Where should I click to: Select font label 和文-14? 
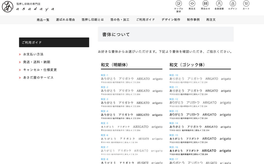point(174,123)
